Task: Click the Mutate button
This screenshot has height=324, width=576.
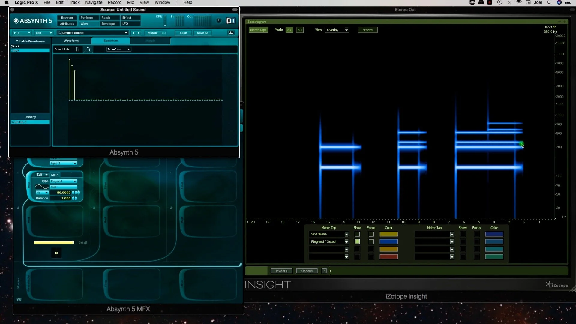Action: click(x=152, y=33)
